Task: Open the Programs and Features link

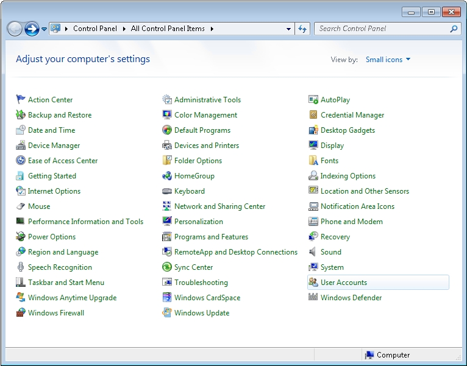Action: pos(211,237)
